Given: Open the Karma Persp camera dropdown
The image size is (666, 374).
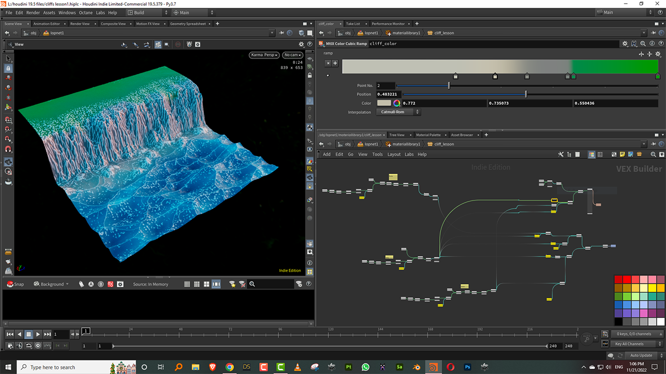Looking at the screenshot, I should coord(264,55).
